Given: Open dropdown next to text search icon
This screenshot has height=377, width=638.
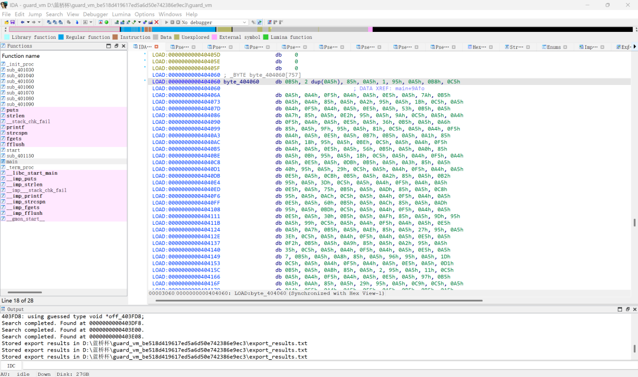Looking at the screenshot, I should click(x=91, y=22).
